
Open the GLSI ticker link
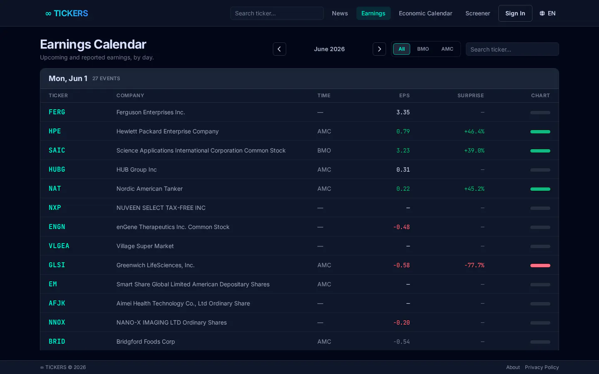57,265
